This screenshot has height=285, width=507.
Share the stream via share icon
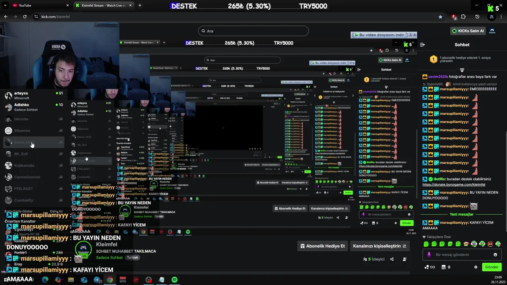(x=392, y=259)
